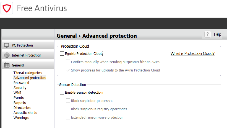Viewport: 227px width, 128px height.
Task: Click the Help text label
Action: pos(217,34)
